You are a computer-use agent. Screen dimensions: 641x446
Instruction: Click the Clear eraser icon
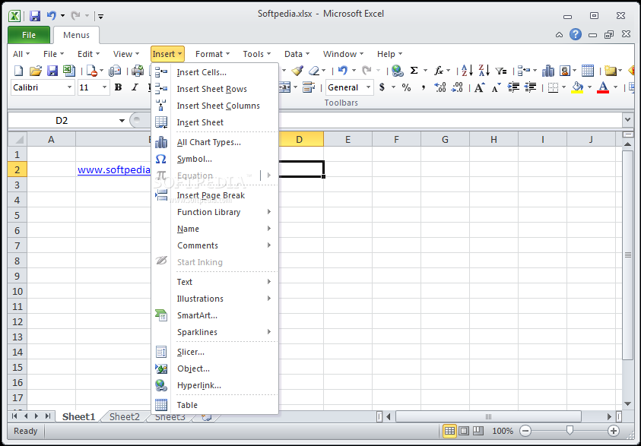click(x=314, y=71)
